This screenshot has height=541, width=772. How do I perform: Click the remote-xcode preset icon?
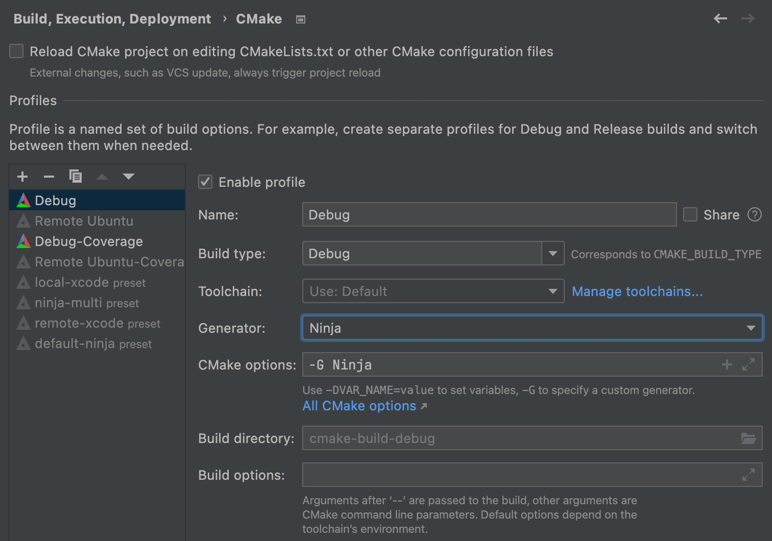(x=23, y=323)
